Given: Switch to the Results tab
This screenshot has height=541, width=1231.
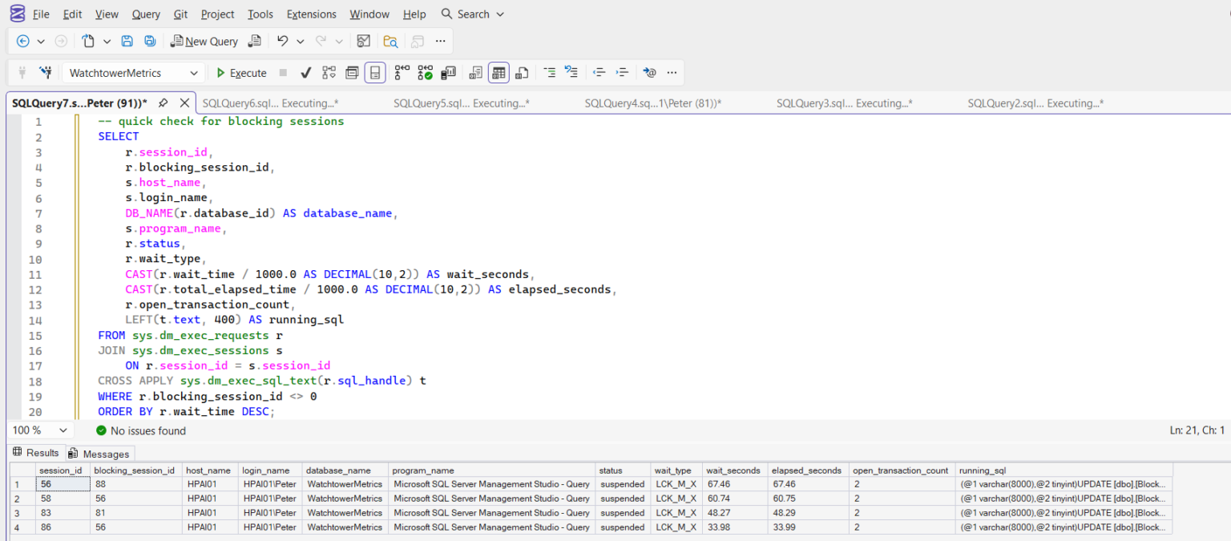Looking at the screenshot, I should pyautogui.click(x=36, y=453).
